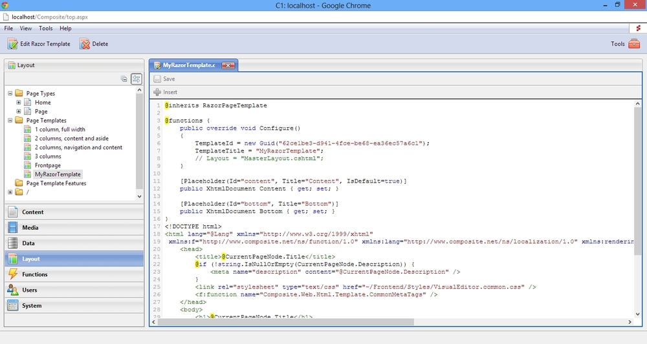Viewport: 647px width, 344px height.
Task: Click the Save disk icon
Action: coord(157,79)
